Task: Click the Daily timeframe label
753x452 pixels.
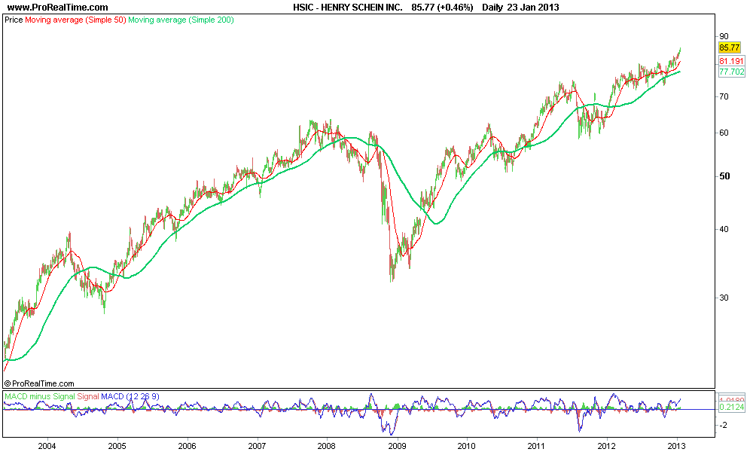Action: (492, 8)
